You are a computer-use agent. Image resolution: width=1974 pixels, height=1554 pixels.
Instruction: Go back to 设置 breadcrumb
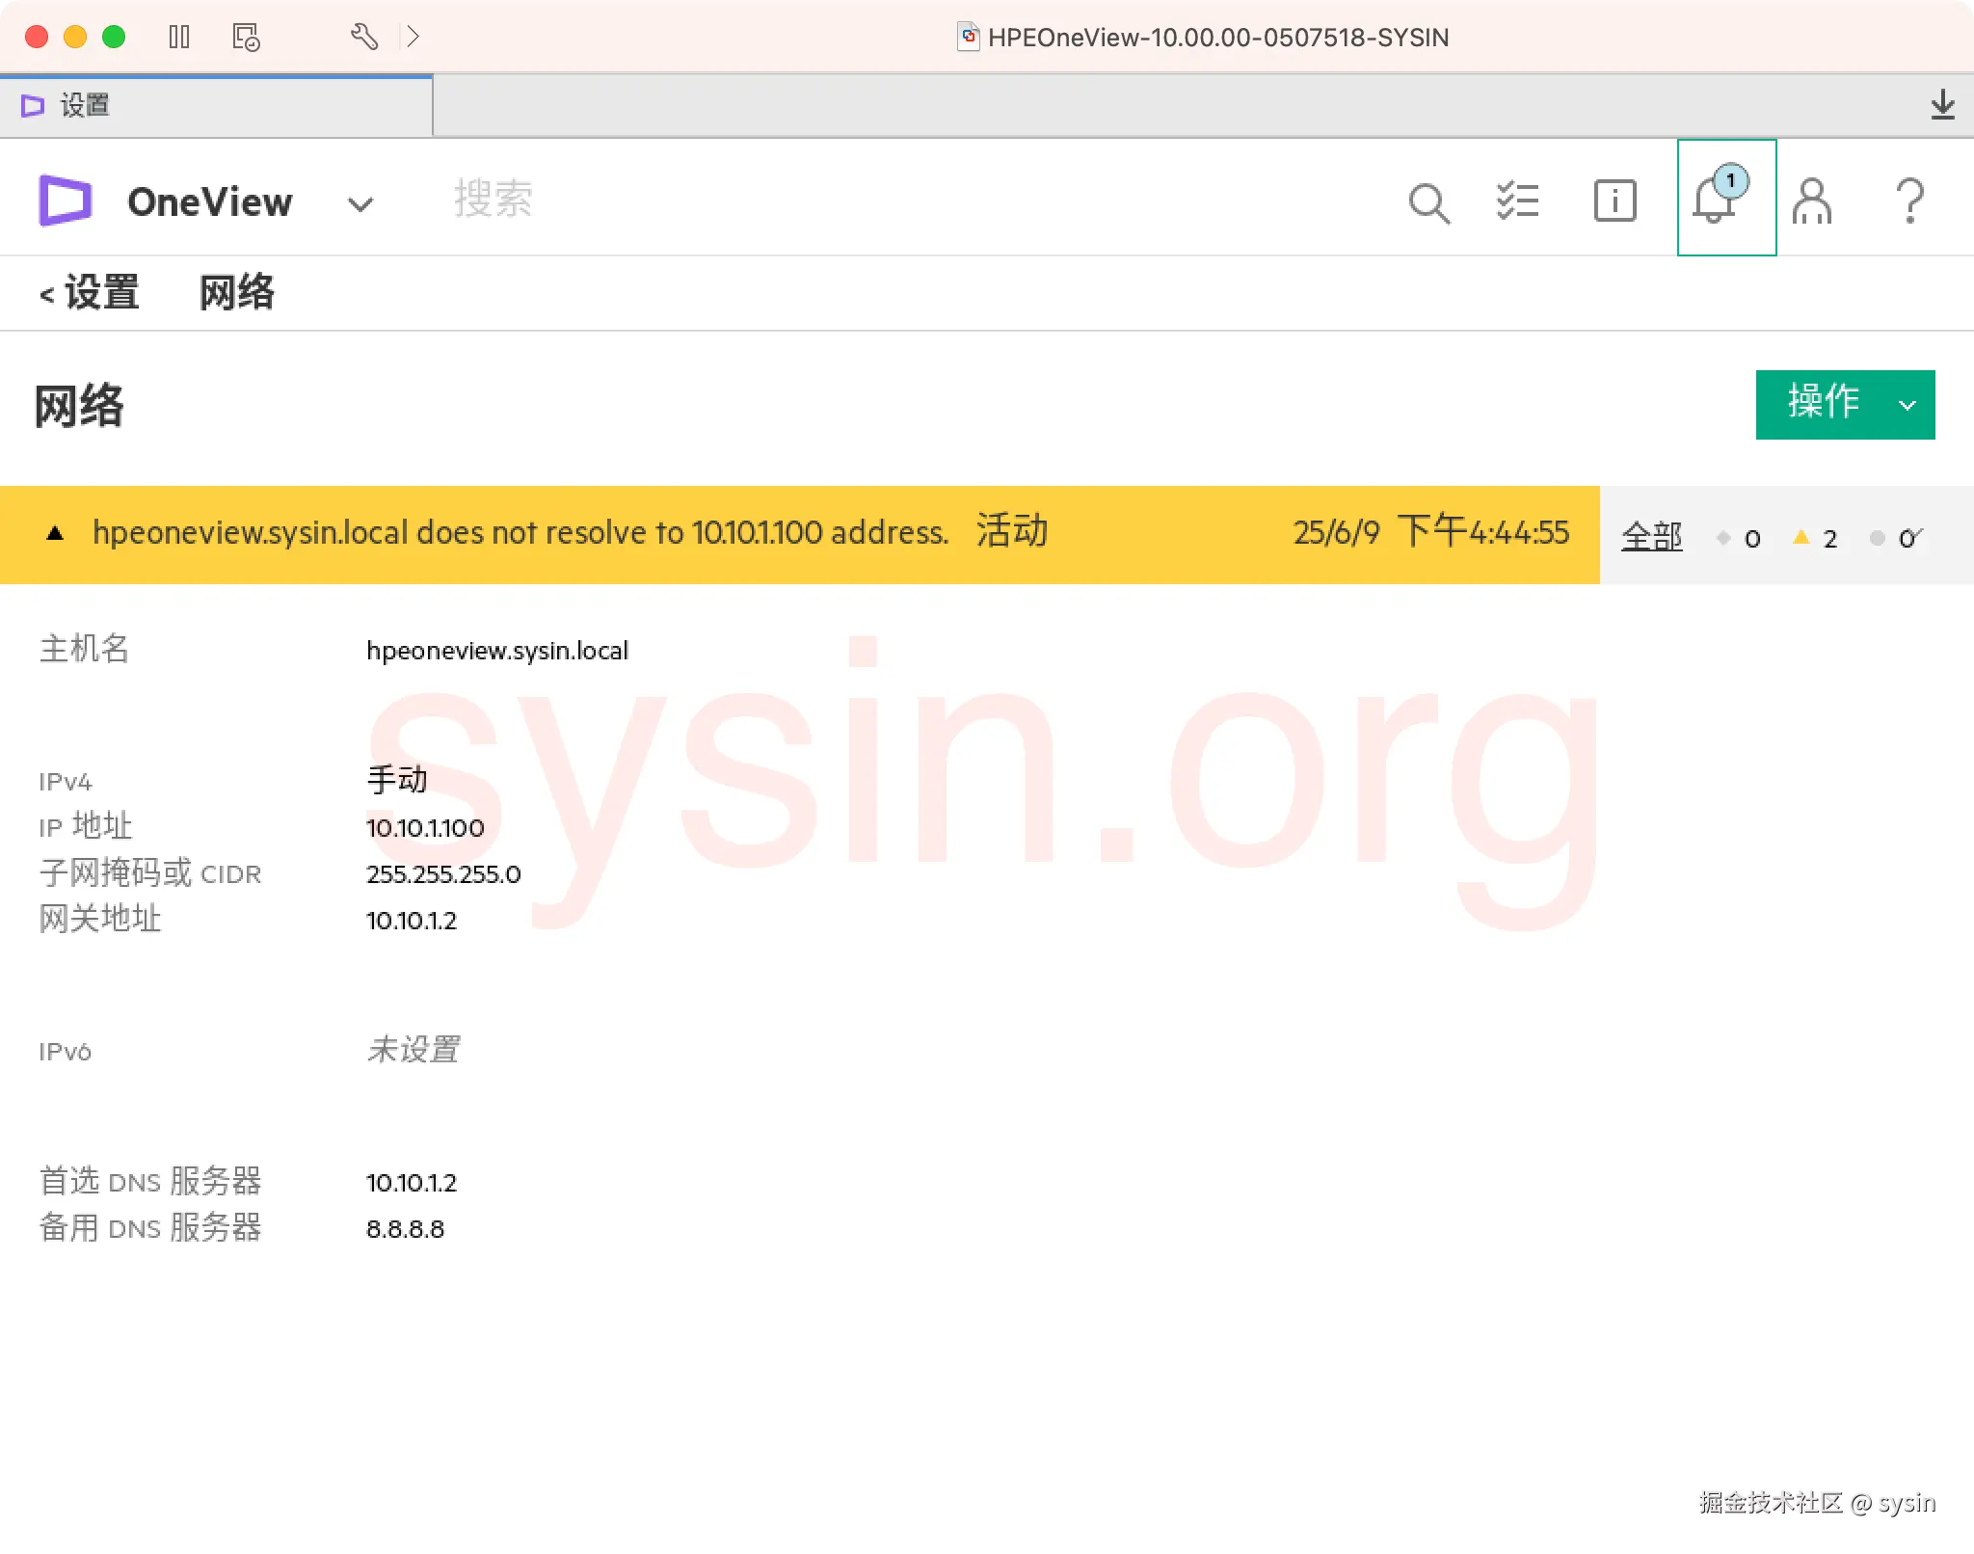point(90,292)
